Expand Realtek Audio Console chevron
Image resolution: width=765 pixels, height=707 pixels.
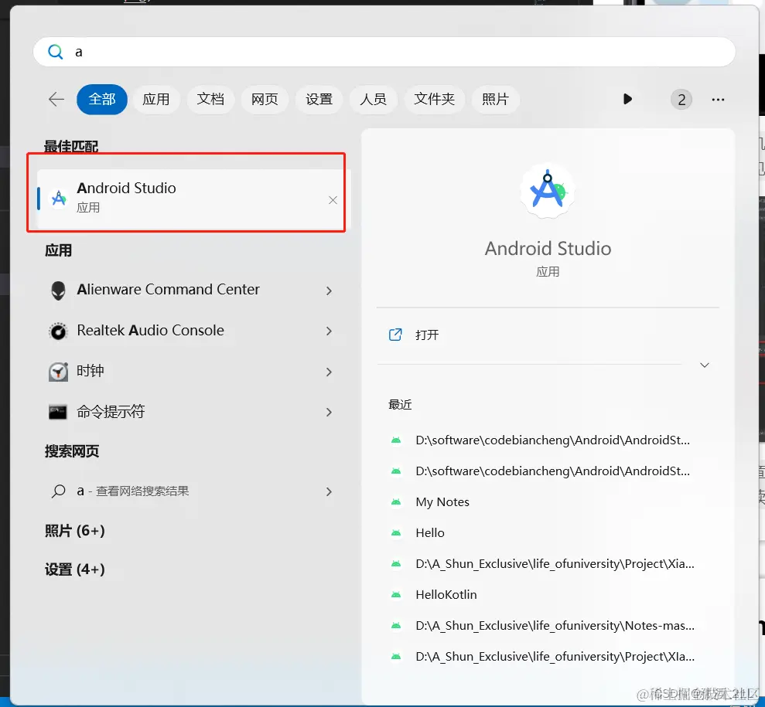(329, 331)
